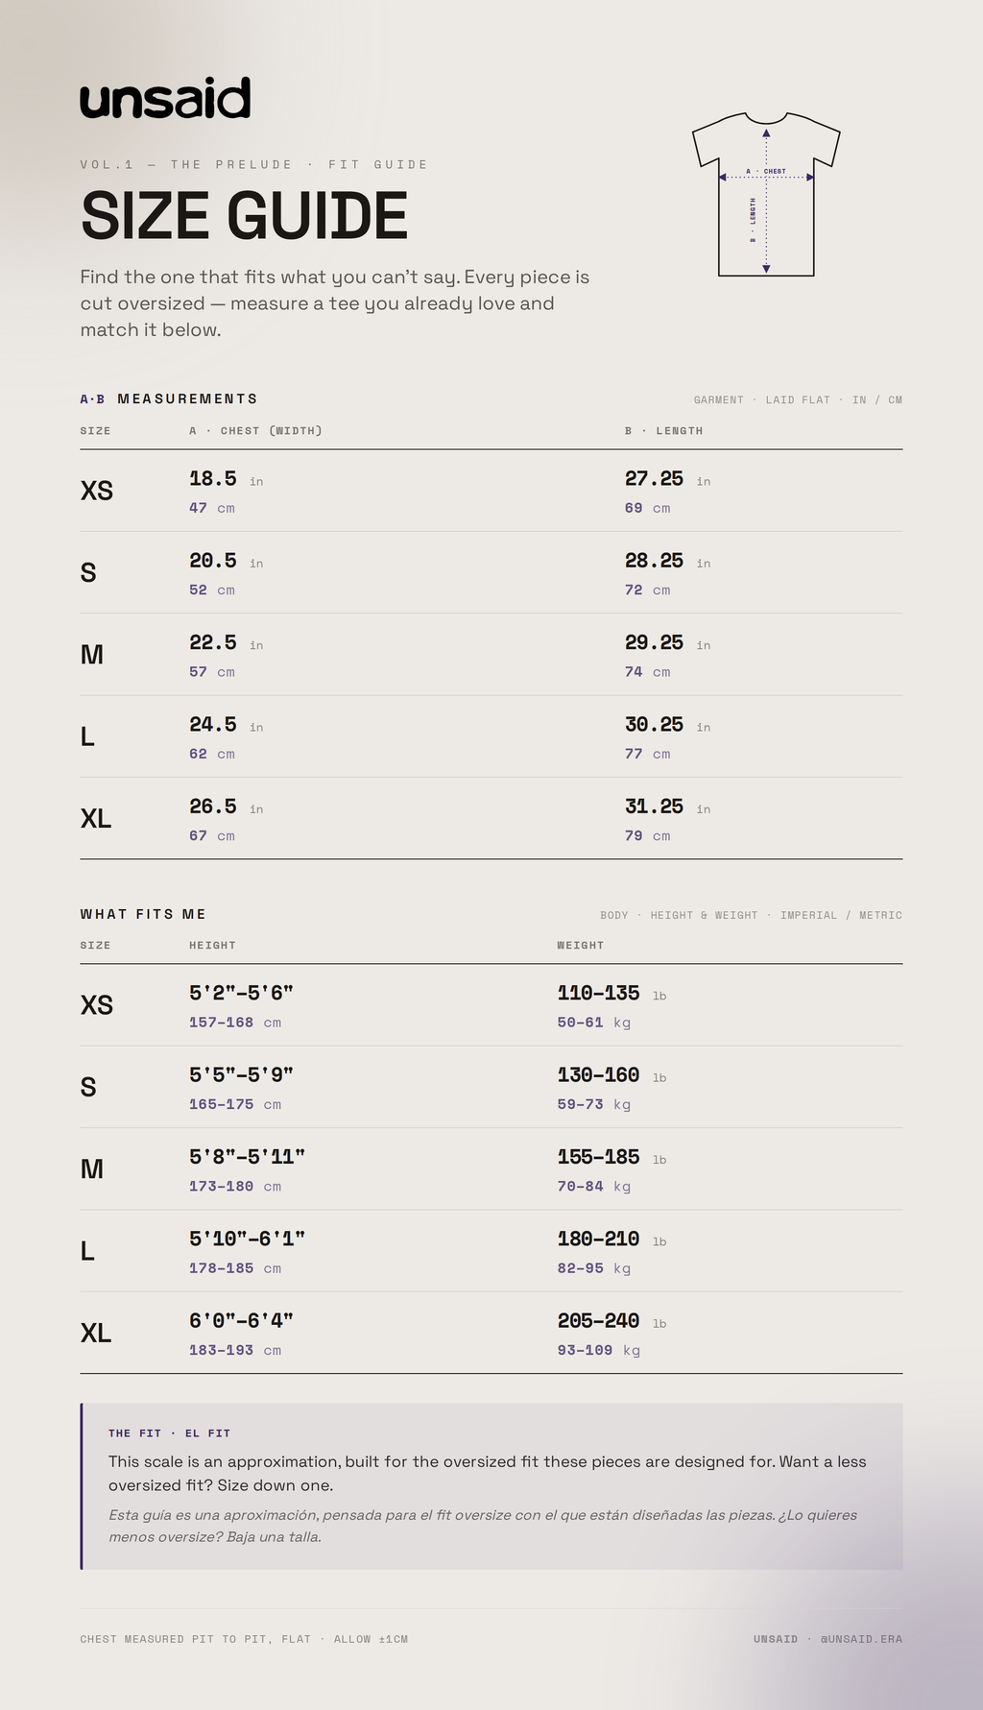Select the XL weight 93–109 kg
Viewport: 983px width, 1710px height.
click(599, 1351)
